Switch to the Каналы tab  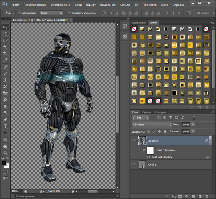147,112
